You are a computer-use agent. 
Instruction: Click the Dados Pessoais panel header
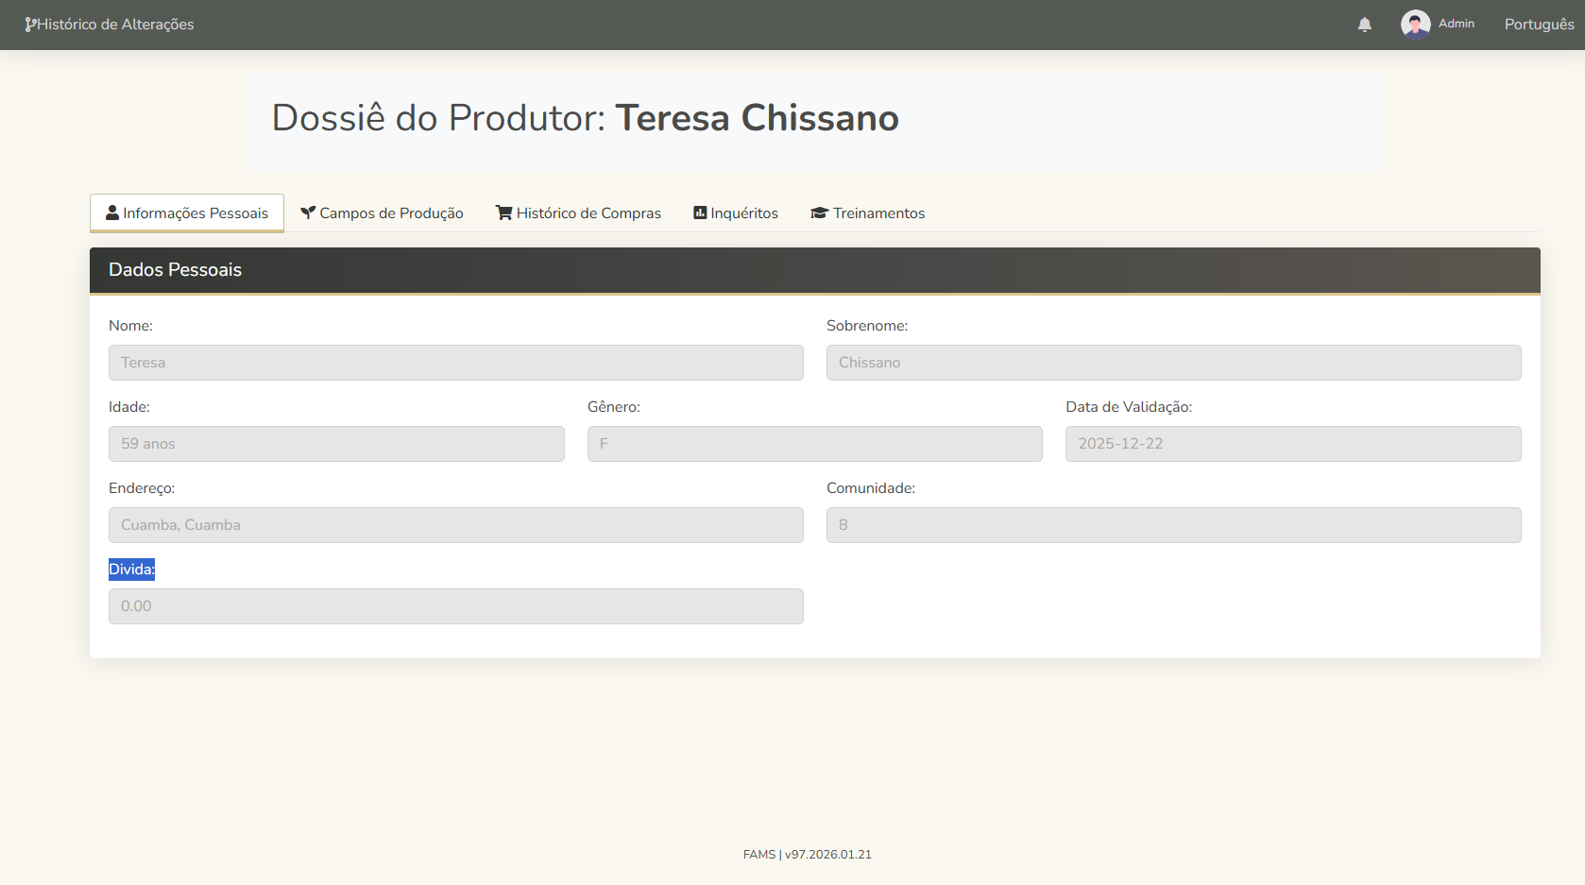(814, 270)
